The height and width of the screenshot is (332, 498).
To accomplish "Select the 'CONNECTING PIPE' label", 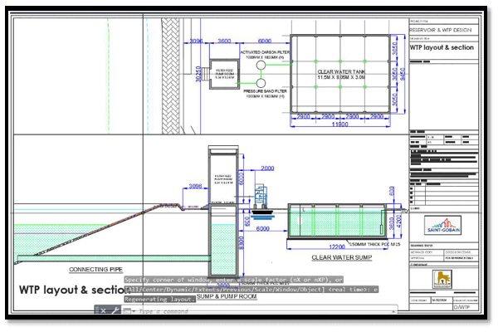I will [x=95, y=270].
